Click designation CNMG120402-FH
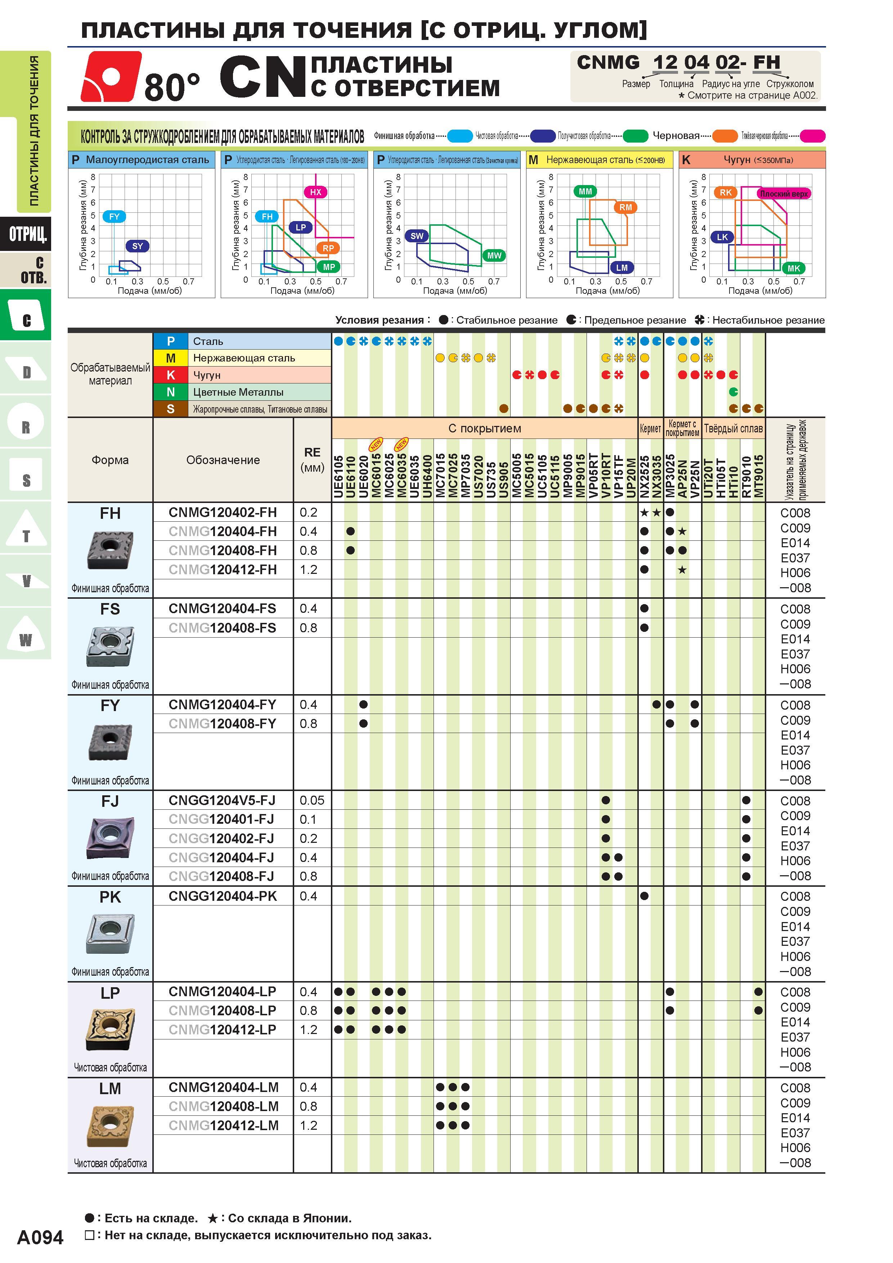 click(223, 513)
